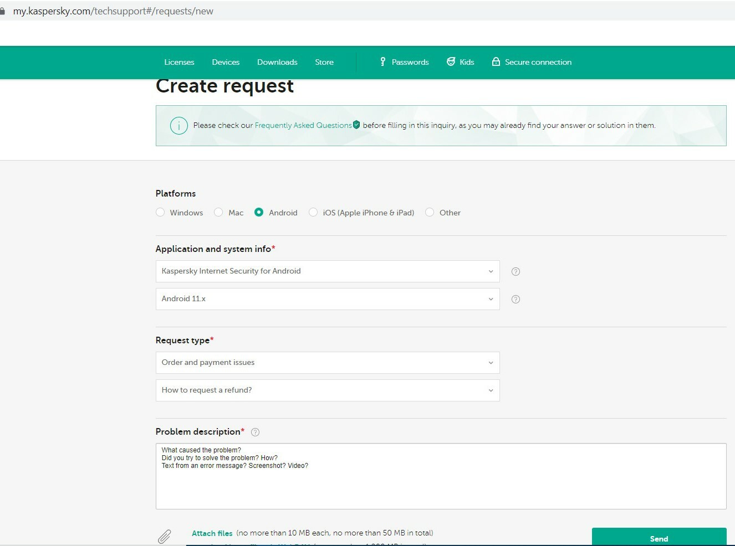Click the Secure connection lock icon
The image size is (735, 546).
[496, 61]
